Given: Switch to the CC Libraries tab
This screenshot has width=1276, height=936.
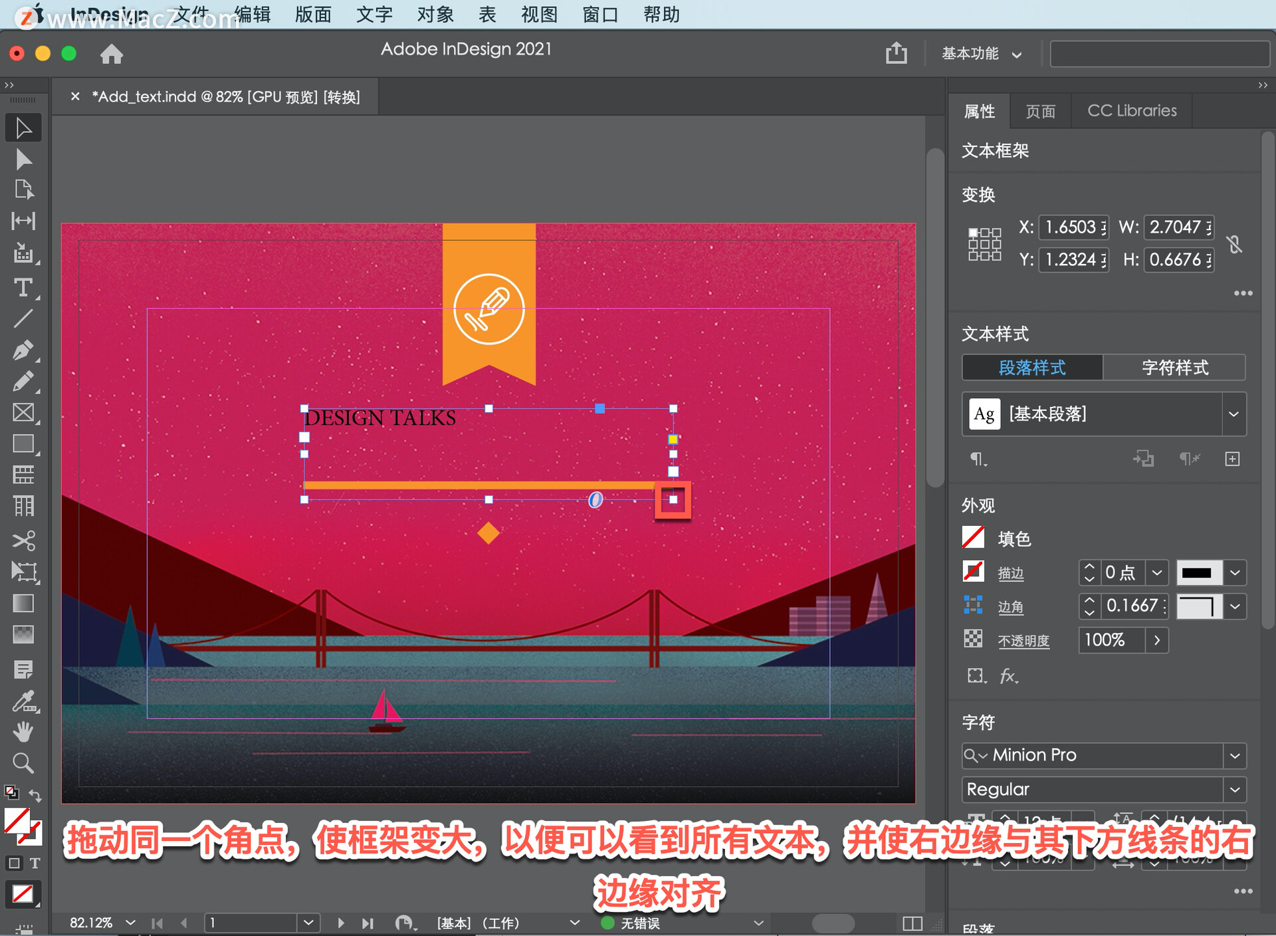Looking at the screenshot, I should (1132, 111).
